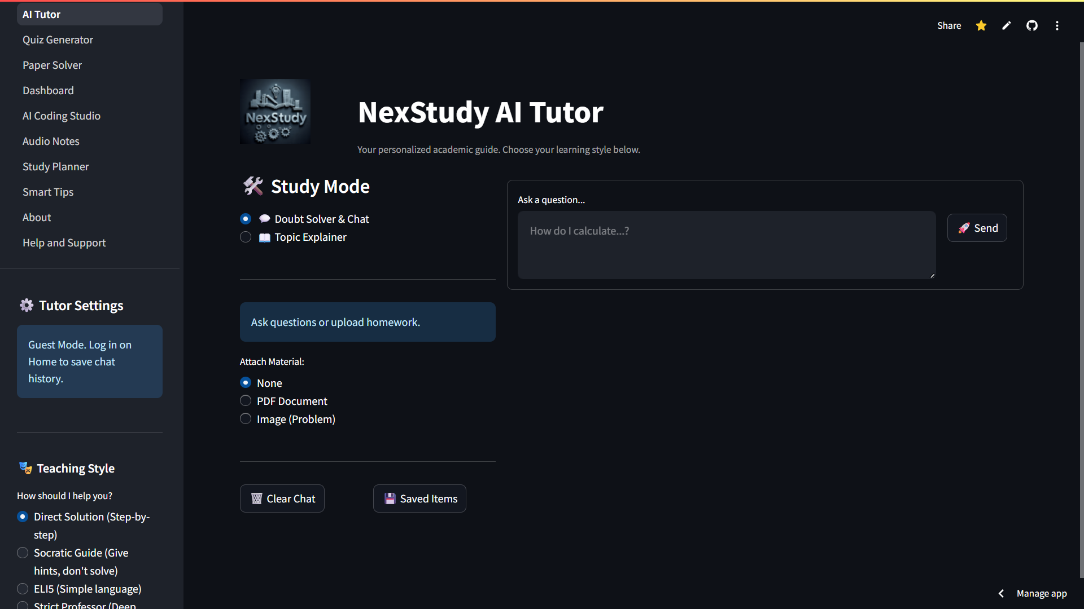Image resolution: width=1084 pixels, height=609 pixels.
Task: Choose PDF Document as attach material
Action: coord(246,400)
